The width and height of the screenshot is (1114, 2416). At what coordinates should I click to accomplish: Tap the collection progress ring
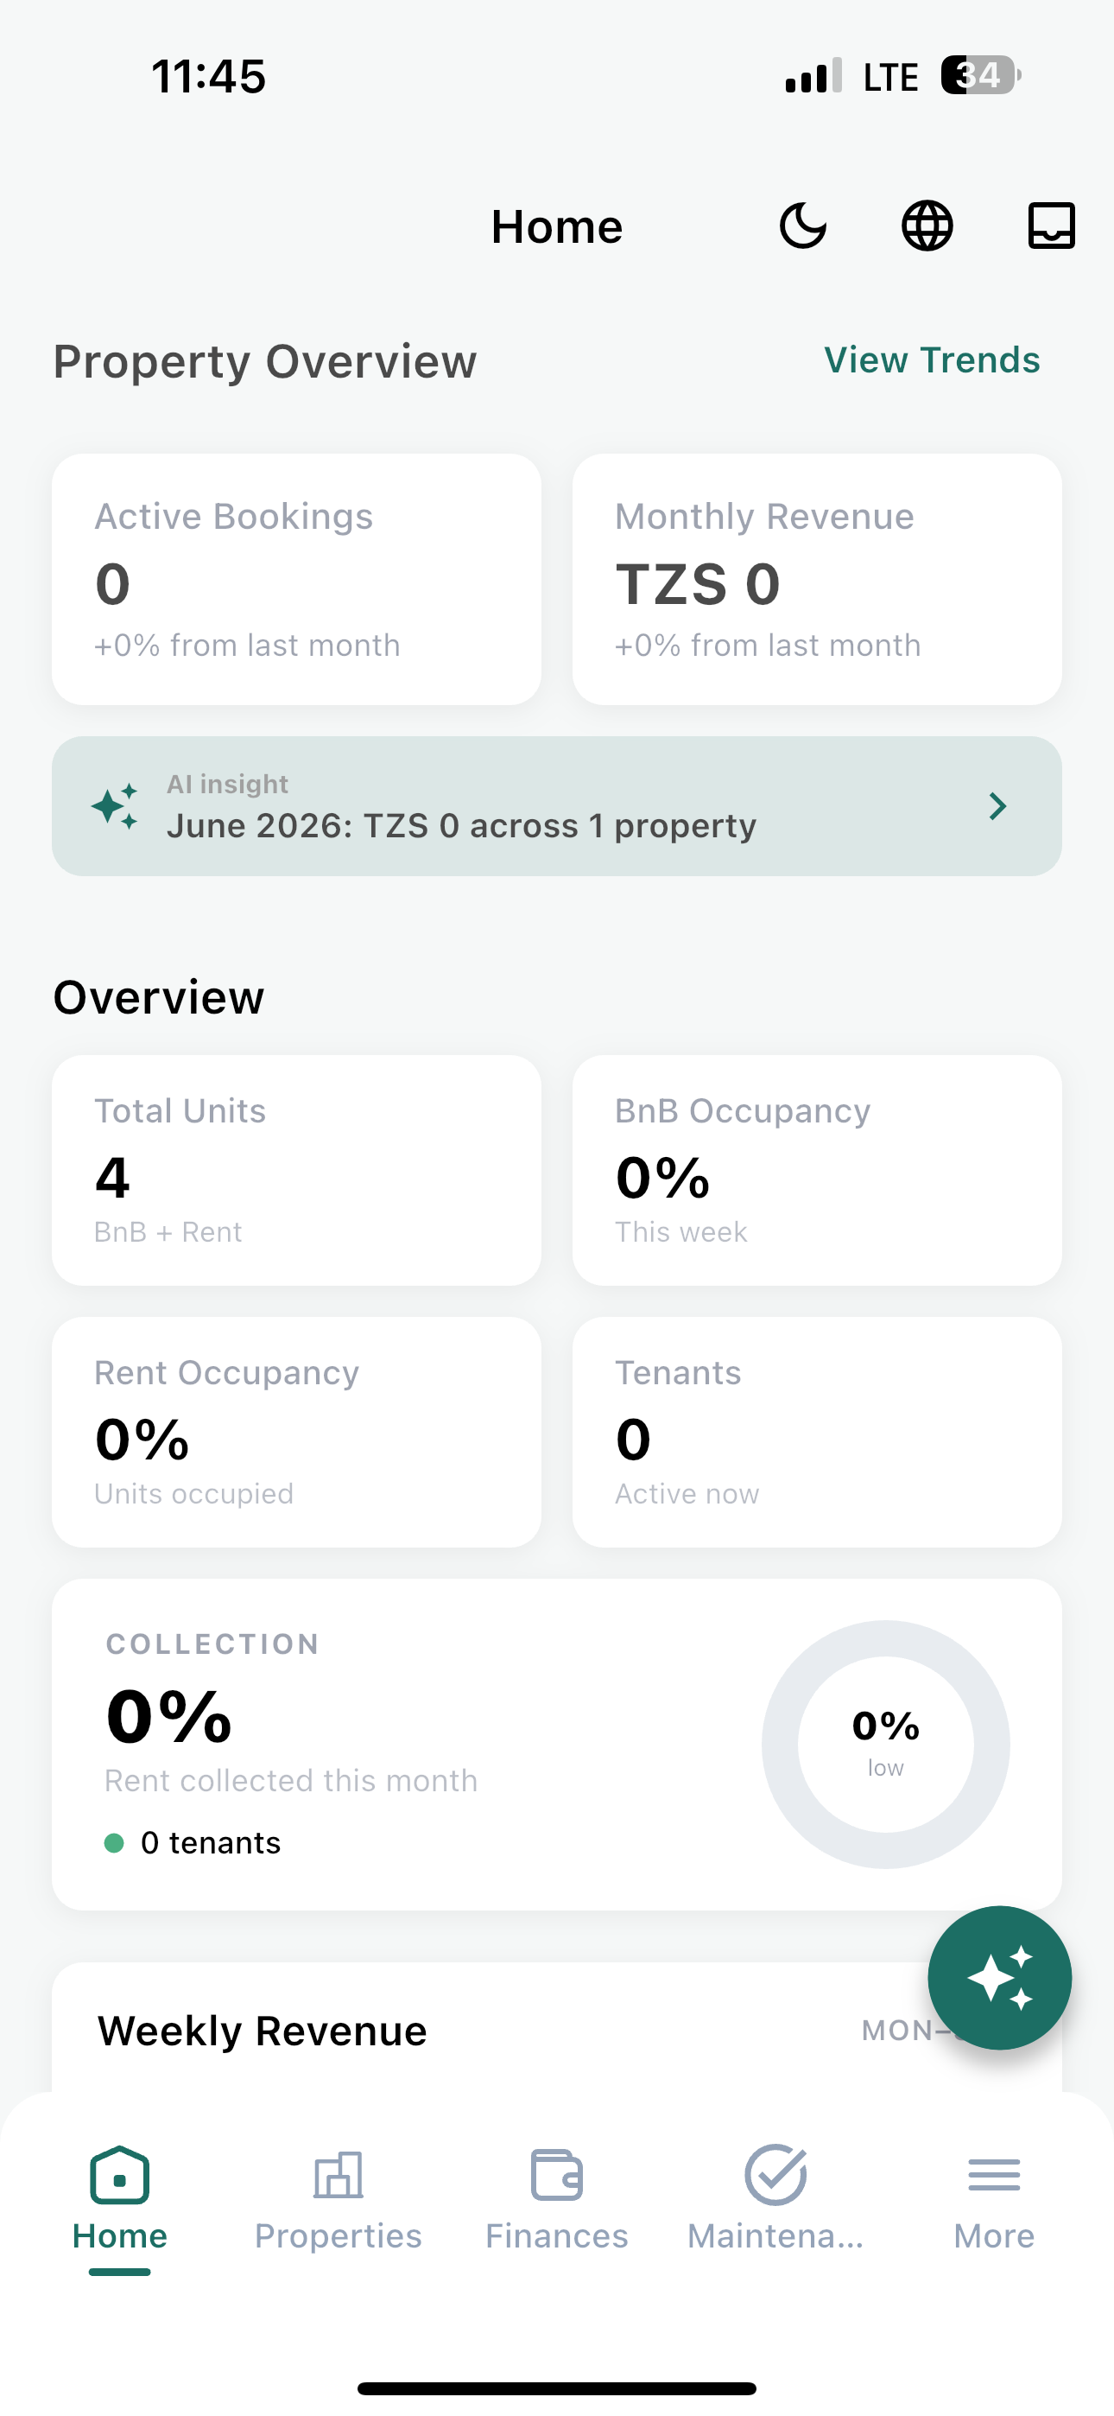(886, 1745)
